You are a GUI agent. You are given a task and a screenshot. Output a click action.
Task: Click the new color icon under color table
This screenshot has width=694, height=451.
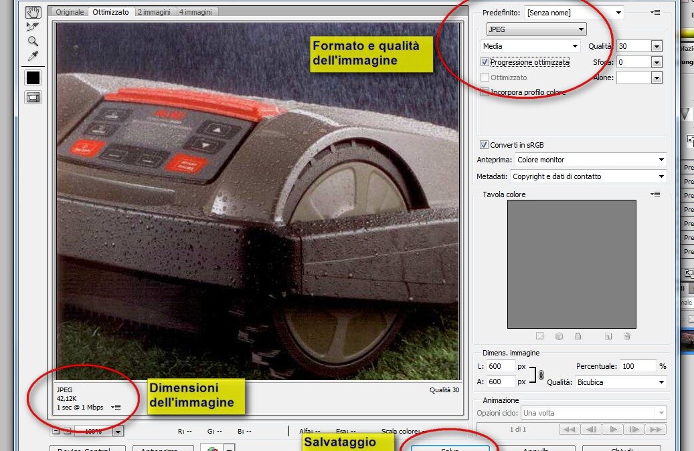(x=608, y=336)
